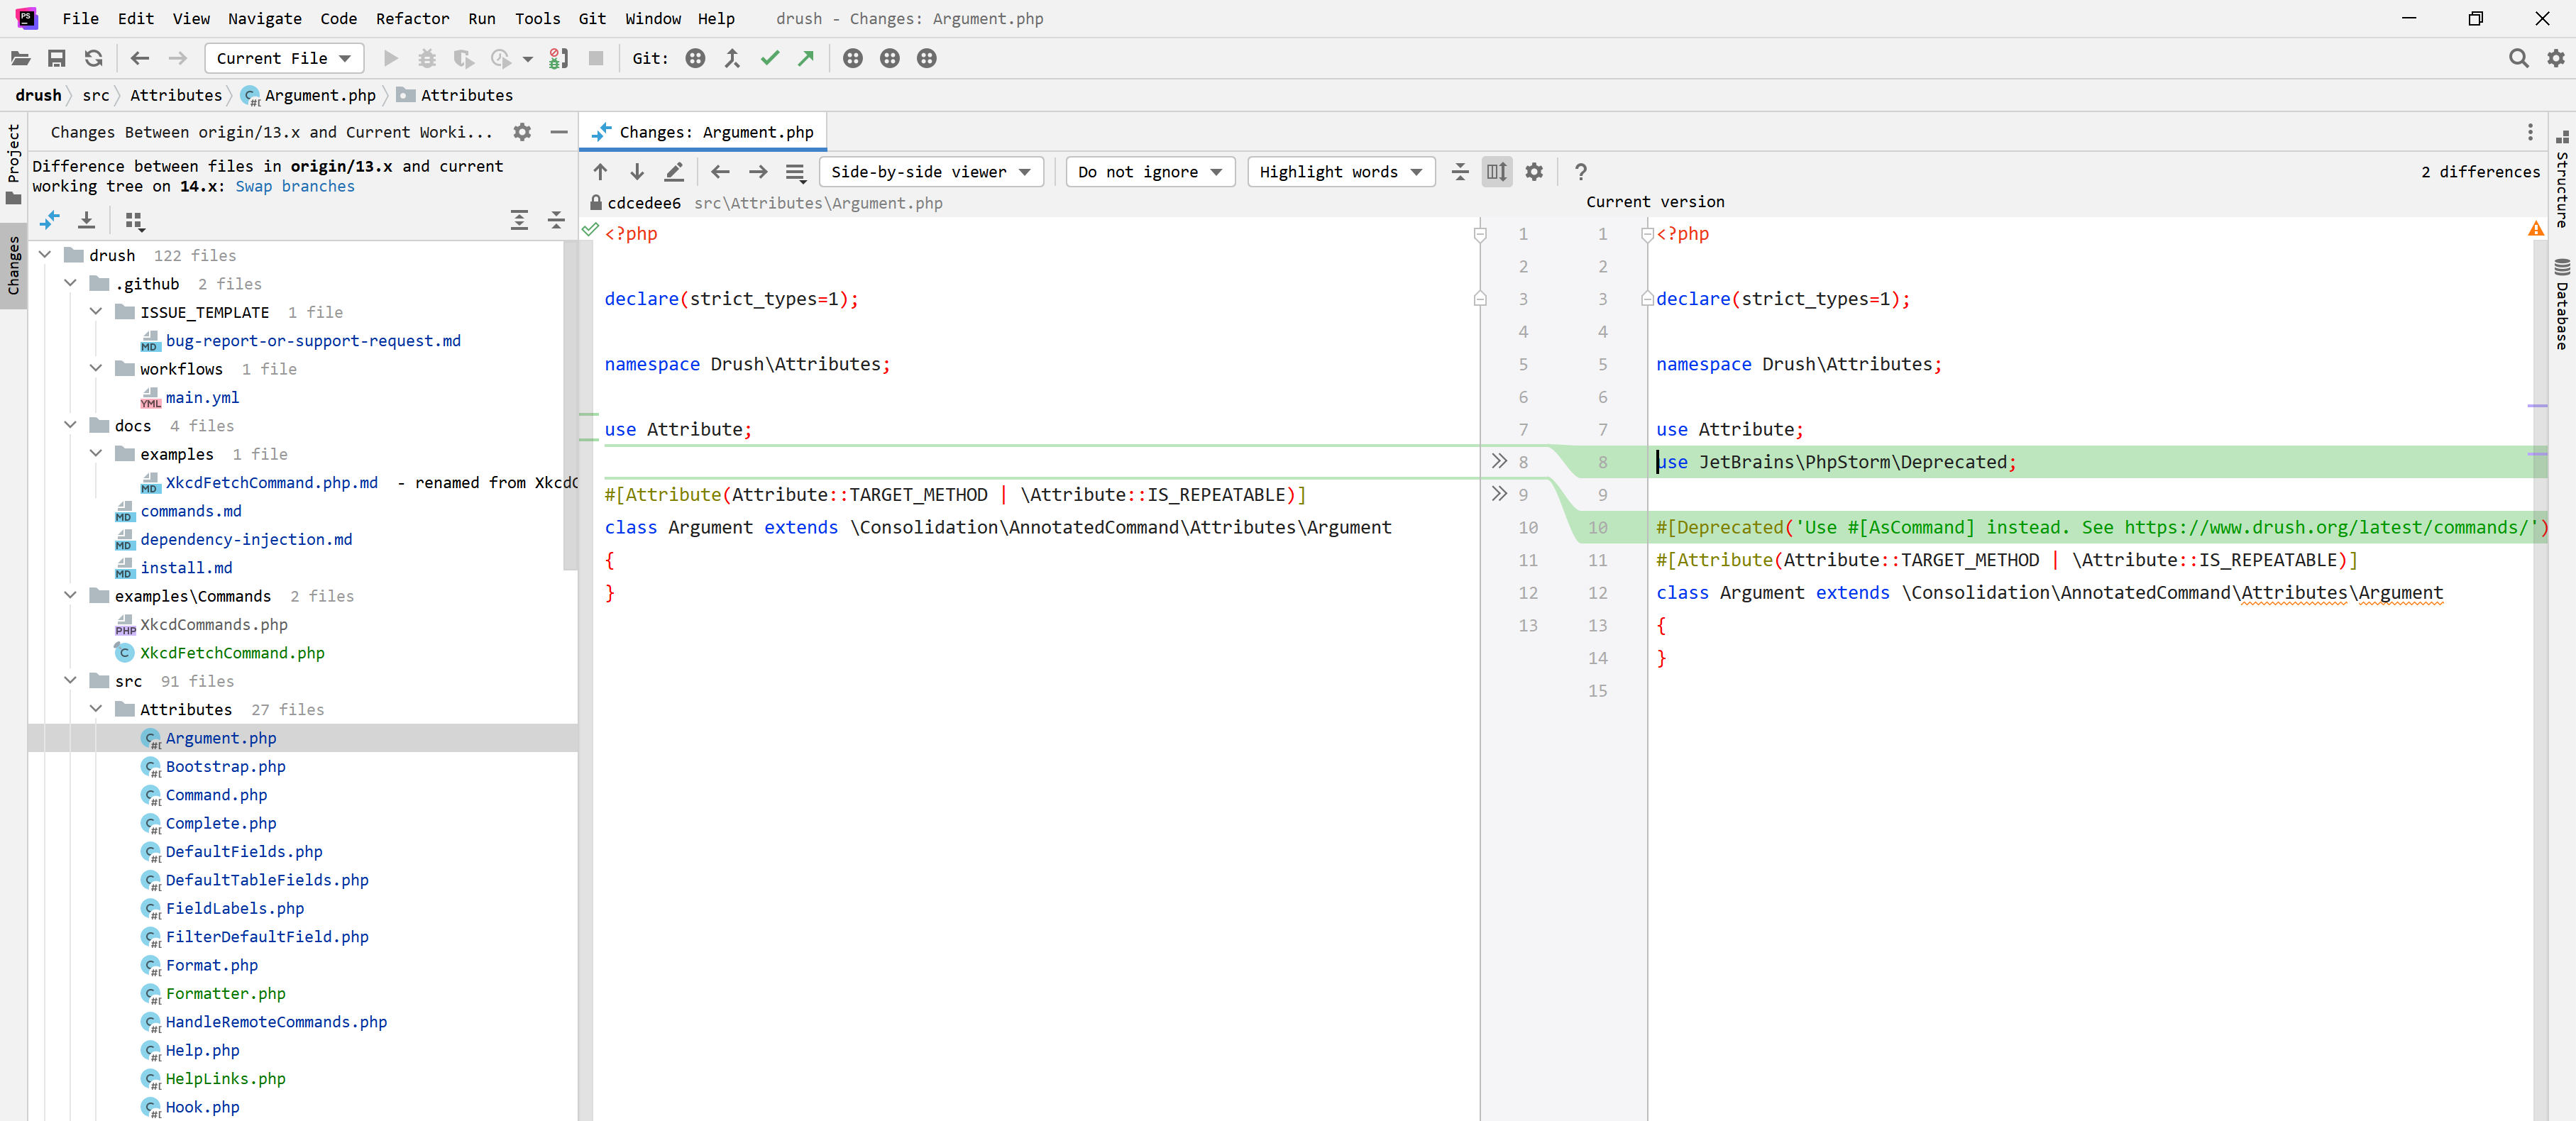
Task: Open diff viewer settings gear
Action: click(x=1534, y=172)
